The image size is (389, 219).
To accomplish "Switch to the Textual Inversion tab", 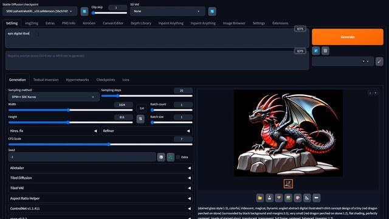I will [46, 80].
